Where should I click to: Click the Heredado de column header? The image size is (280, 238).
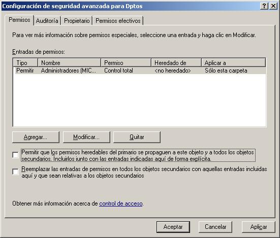tap(176, 63)
